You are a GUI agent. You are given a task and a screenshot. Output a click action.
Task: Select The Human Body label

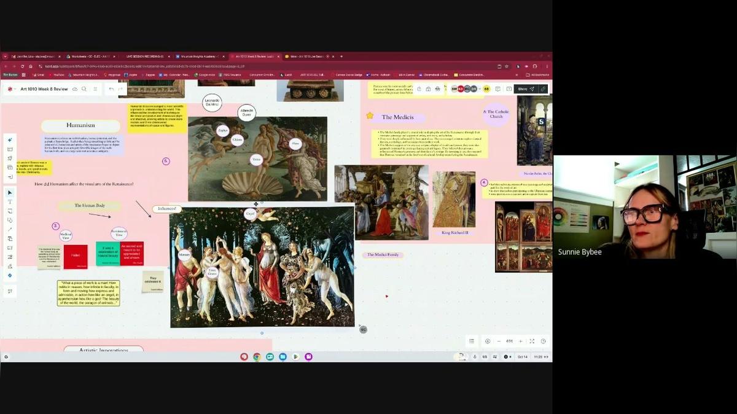tap(90, 205)
